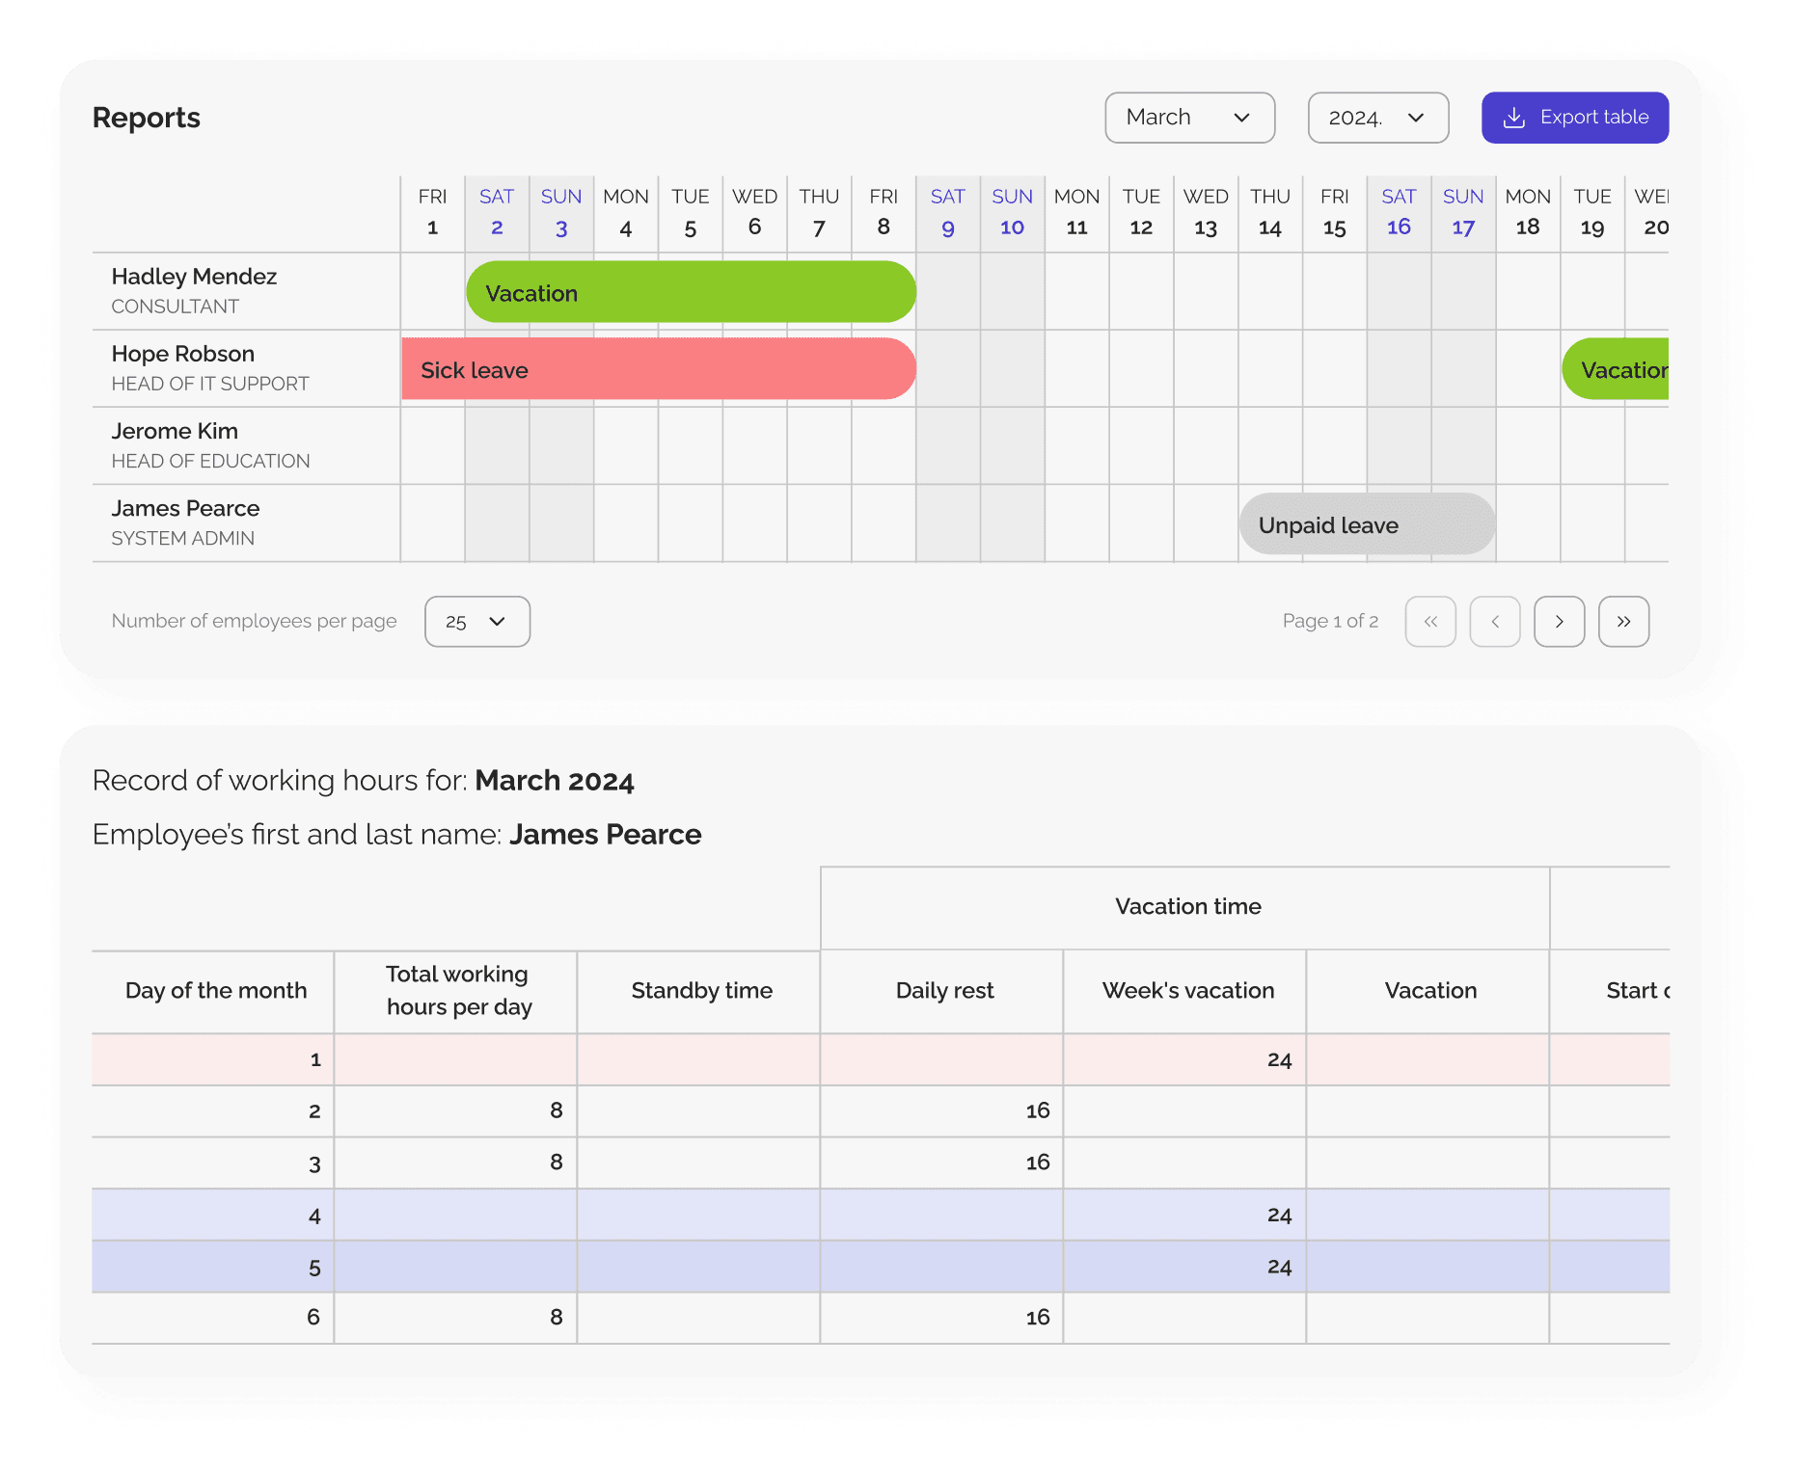Image resolution: width=1795 pixels, height=1471 pixels.
Task: Select the SAT 2 column header
Action: (497, 212)
